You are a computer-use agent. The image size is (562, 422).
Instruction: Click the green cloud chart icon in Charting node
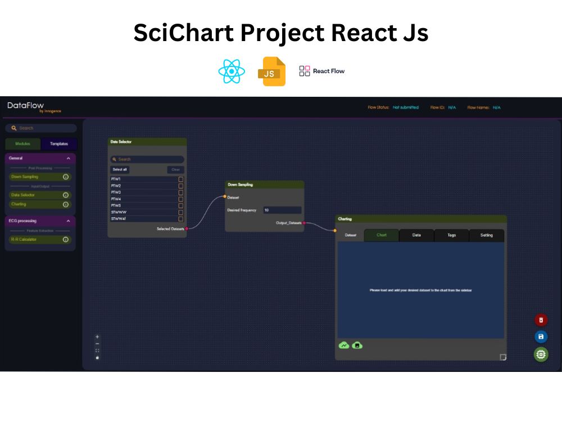(344, 345)
